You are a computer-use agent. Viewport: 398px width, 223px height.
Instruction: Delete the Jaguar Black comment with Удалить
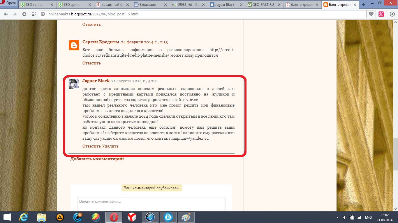click(x=110, y=146)
